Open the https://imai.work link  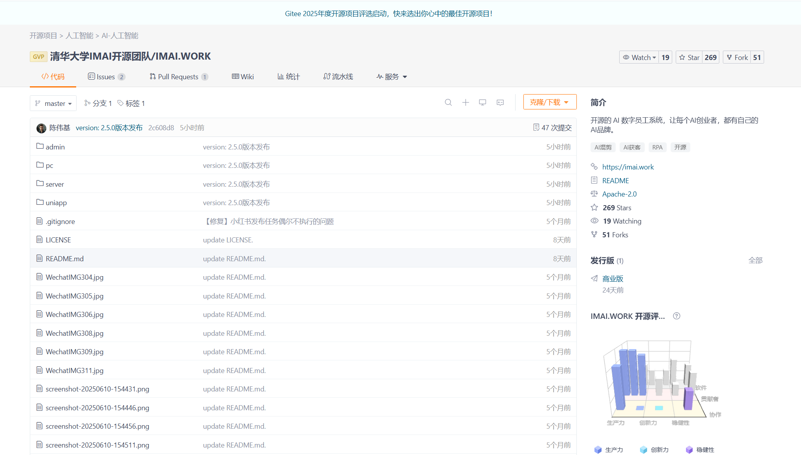click(628, 167)
